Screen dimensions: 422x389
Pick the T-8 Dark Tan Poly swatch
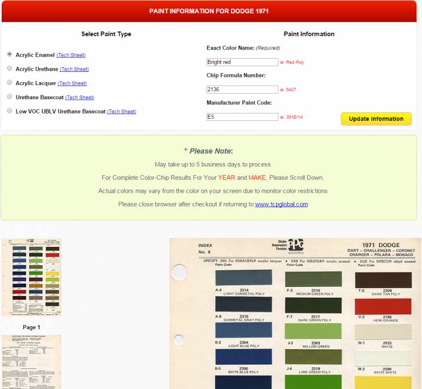pyautogui.click(x=383, y=280)
